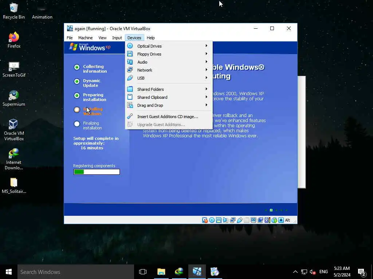
Task: Open the network tray icon
Action: click(x=304, y=272)
